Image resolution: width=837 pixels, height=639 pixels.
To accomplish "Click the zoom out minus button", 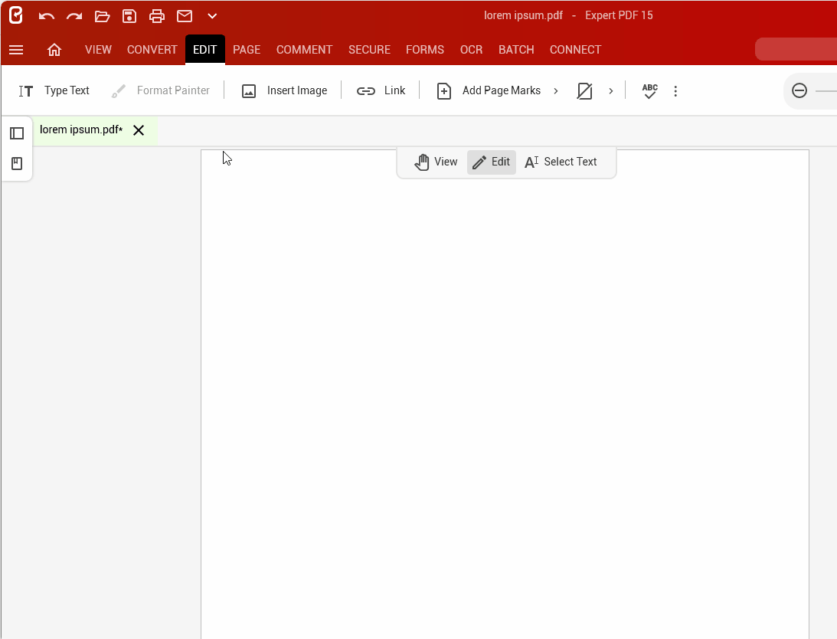I will 799,91.
